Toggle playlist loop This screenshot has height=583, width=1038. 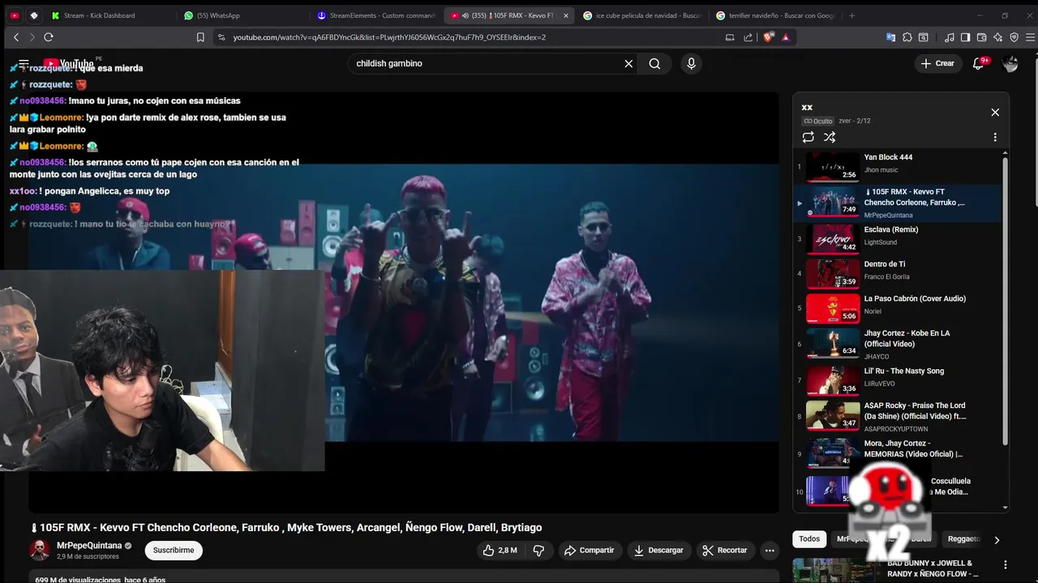click(809, 138)
